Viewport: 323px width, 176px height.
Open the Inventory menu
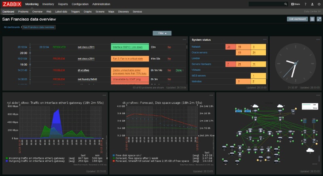pos(48,4)
